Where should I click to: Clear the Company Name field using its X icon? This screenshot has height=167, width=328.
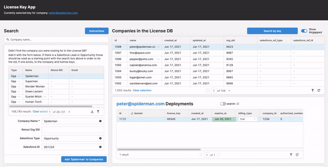coord(100,121)
